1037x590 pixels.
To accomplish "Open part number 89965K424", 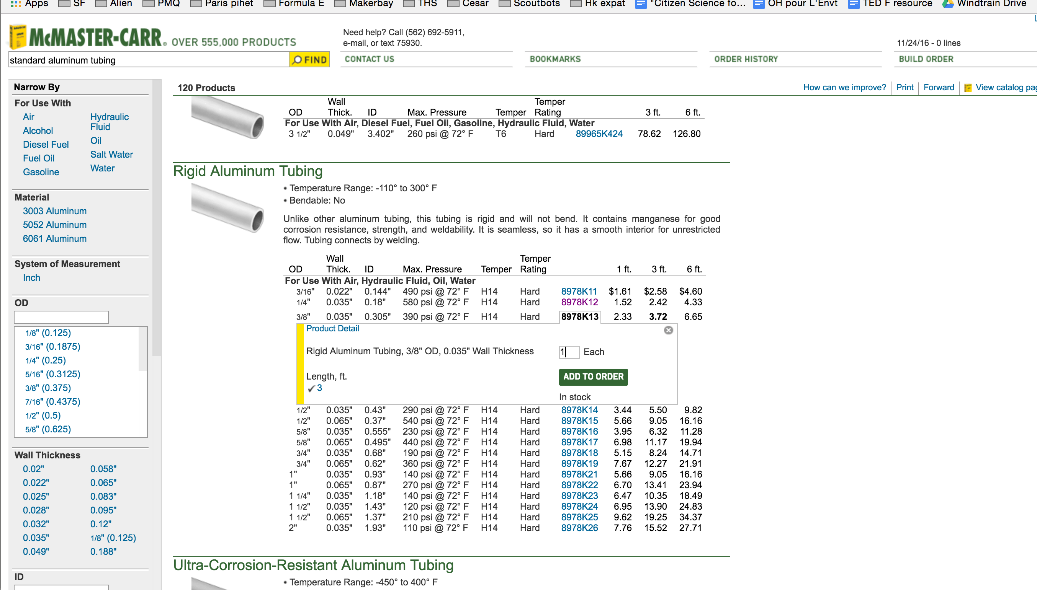I will pyautogui.click(x=599, y=134).
